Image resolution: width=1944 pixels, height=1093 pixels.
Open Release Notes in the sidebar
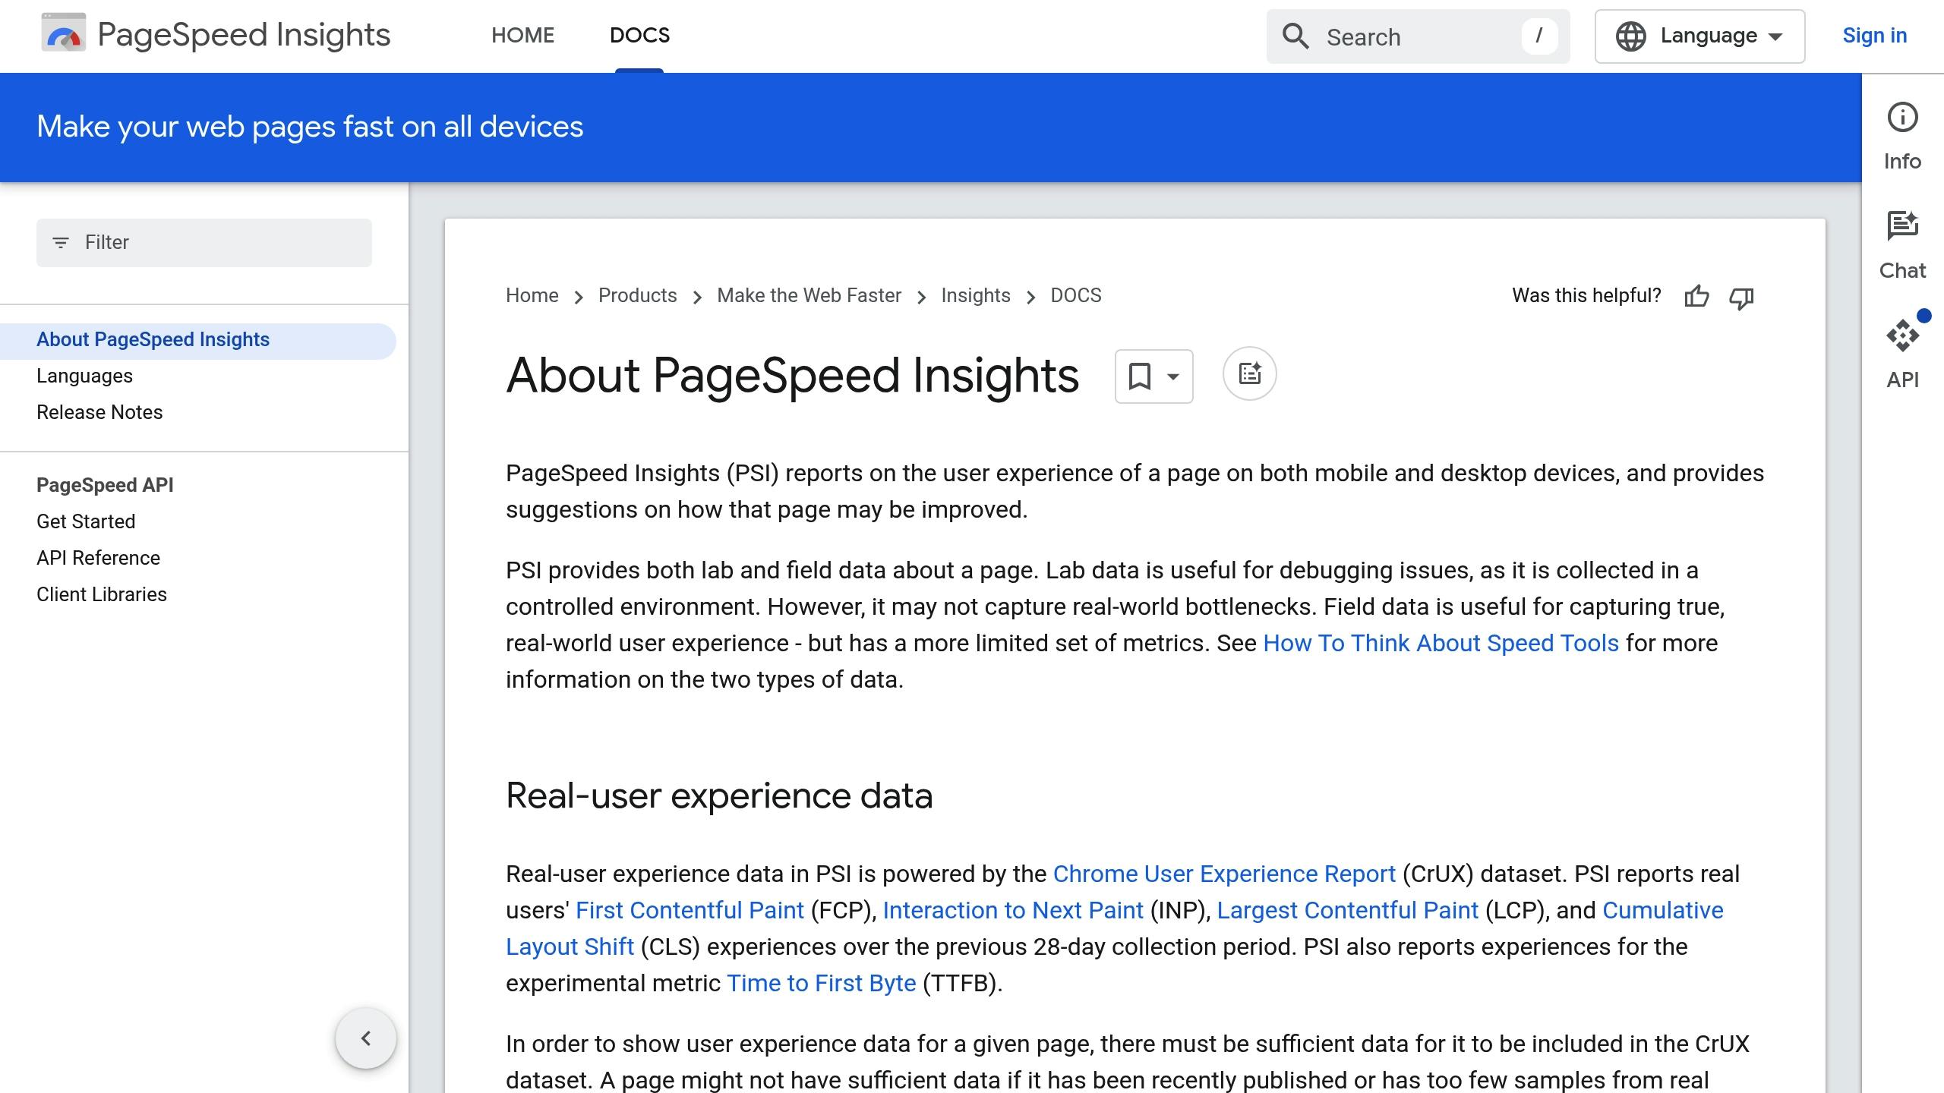99,413
